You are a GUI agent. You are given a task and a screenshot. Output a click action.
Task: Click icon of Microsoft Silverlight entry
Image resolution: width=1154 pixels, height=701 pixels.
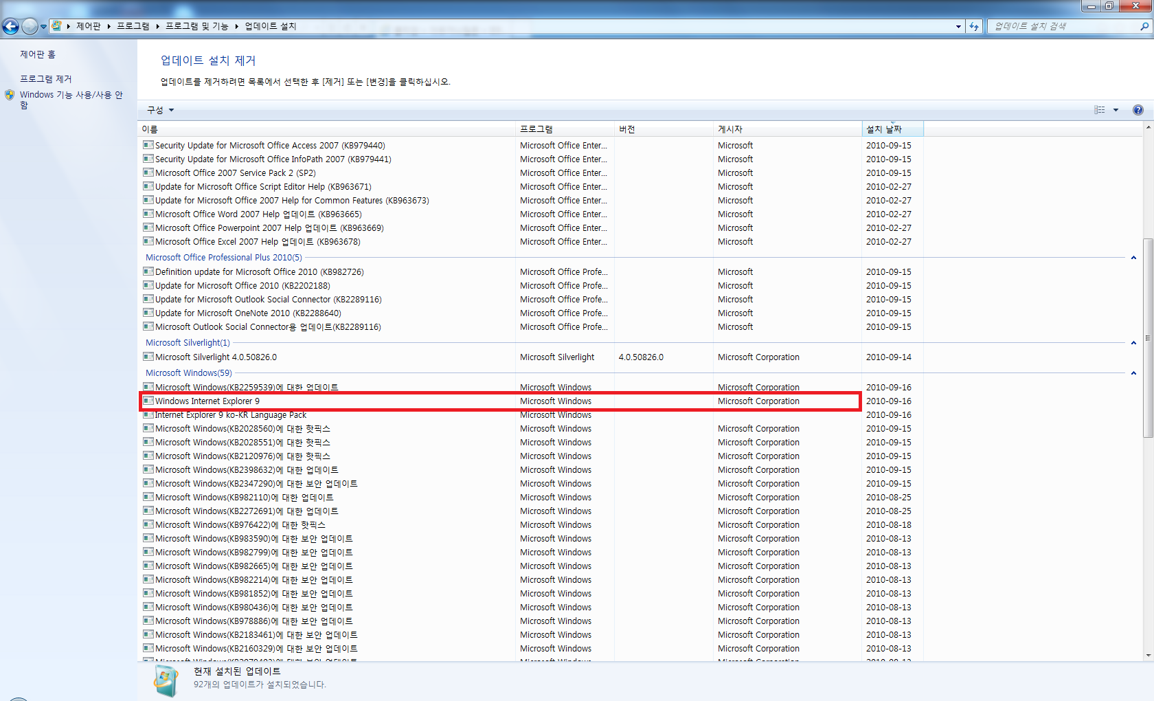pyautogui.click(x=148, y=357)
